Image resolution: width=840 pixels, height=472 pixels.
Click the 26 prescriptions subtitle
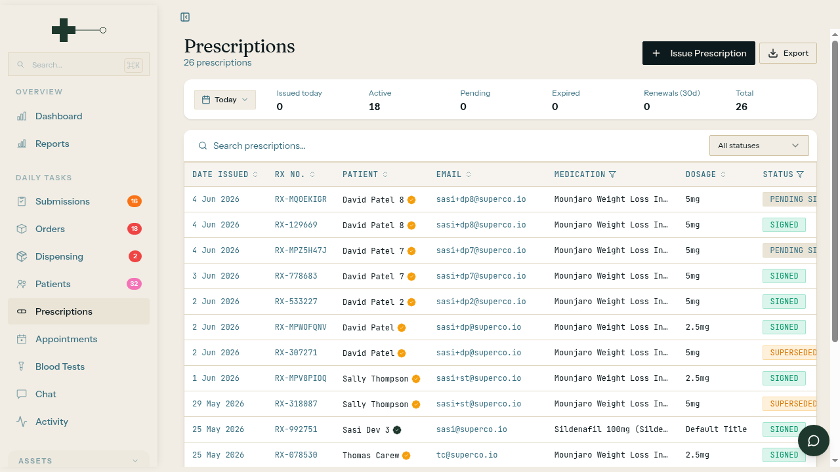point(218,63)
